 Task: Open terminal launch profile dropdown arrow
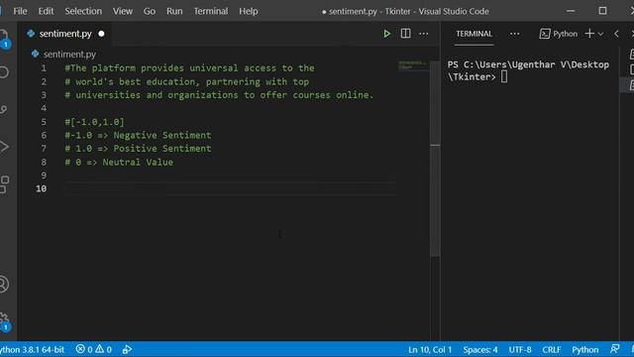click(600, 34)
